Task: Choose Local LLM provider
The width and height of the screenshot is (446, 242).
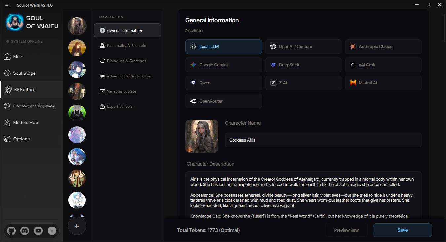Action: 224,47
